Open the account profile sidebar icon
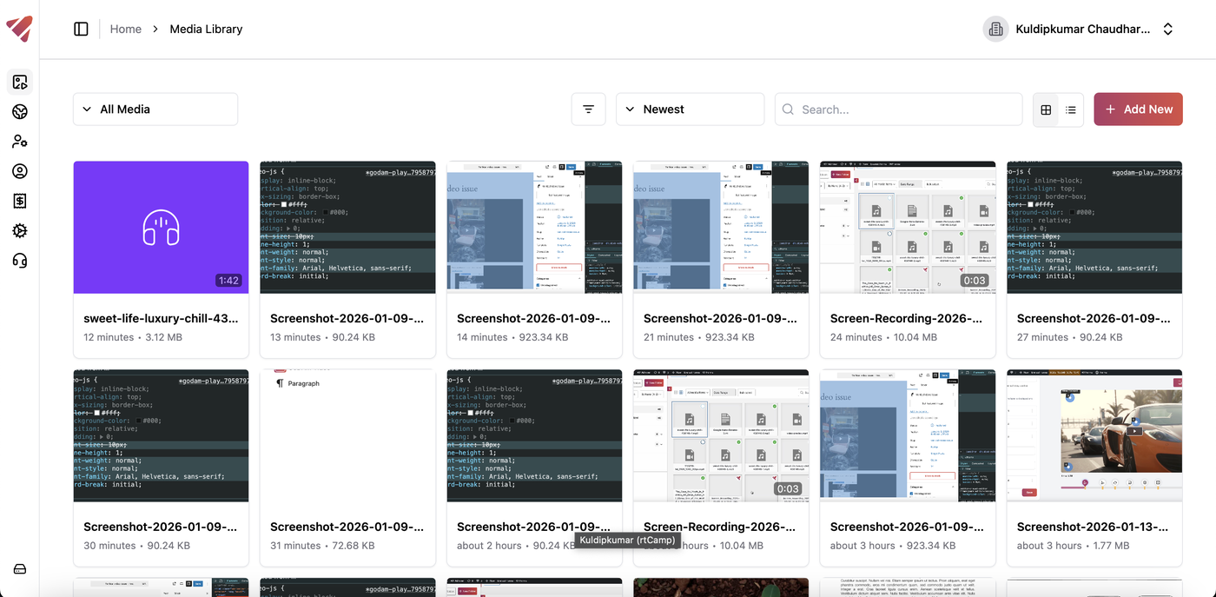 click(20, 171)
